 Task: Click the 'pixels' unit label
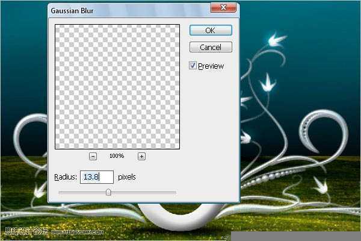click(127, 177)
